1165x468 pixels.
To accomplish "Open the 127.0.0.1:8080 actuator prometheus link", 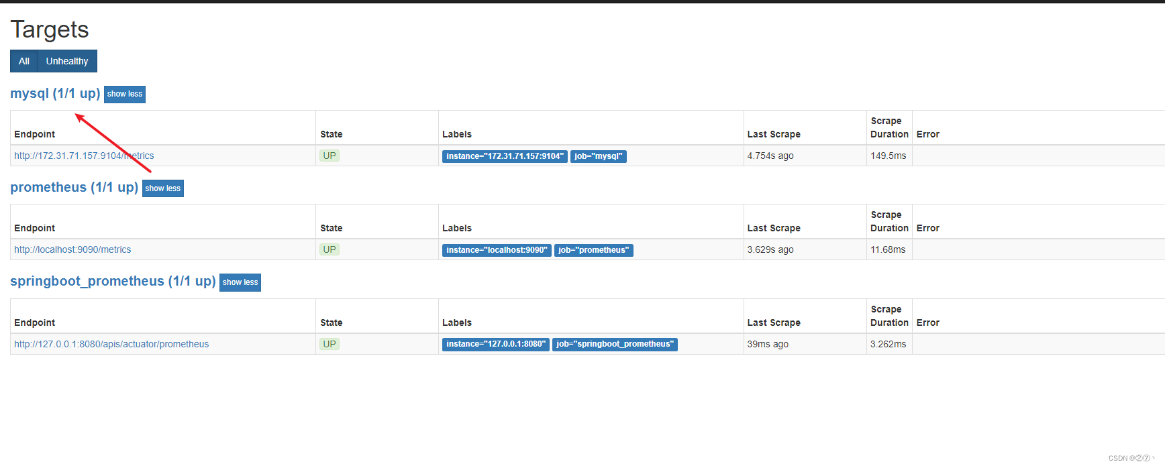I will [x=111, y=344].
